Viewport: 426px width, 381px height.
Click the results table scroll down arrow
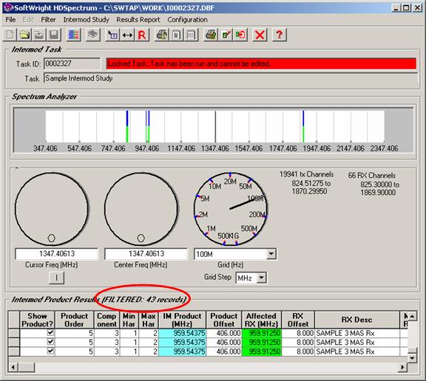point(413,358)
